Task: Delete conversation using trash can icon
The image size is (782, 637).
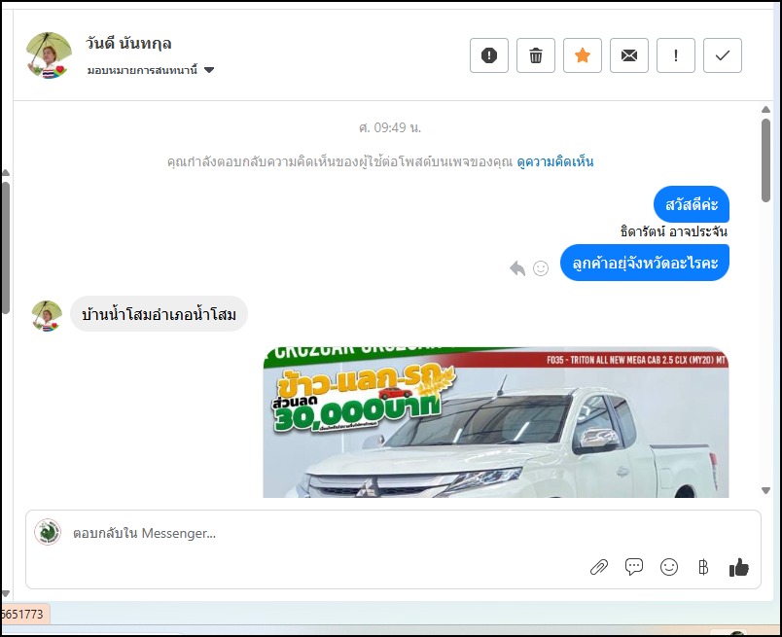Action: tap(536, 55)
